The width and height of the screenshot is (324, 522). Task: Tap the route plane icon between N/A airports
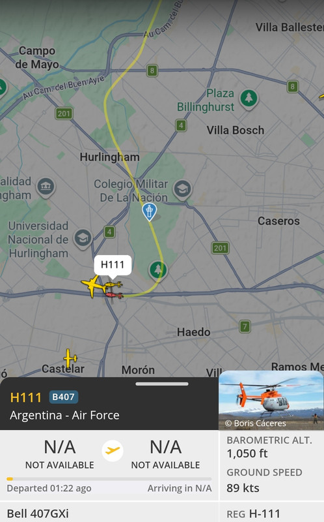113,451
